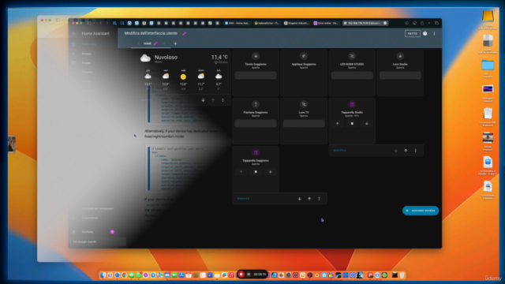Open the dashboard three-dot menu beside FATTO
The height and width of the screenshot is (284, 505).
pyautogui.click(x=434, y=33)
